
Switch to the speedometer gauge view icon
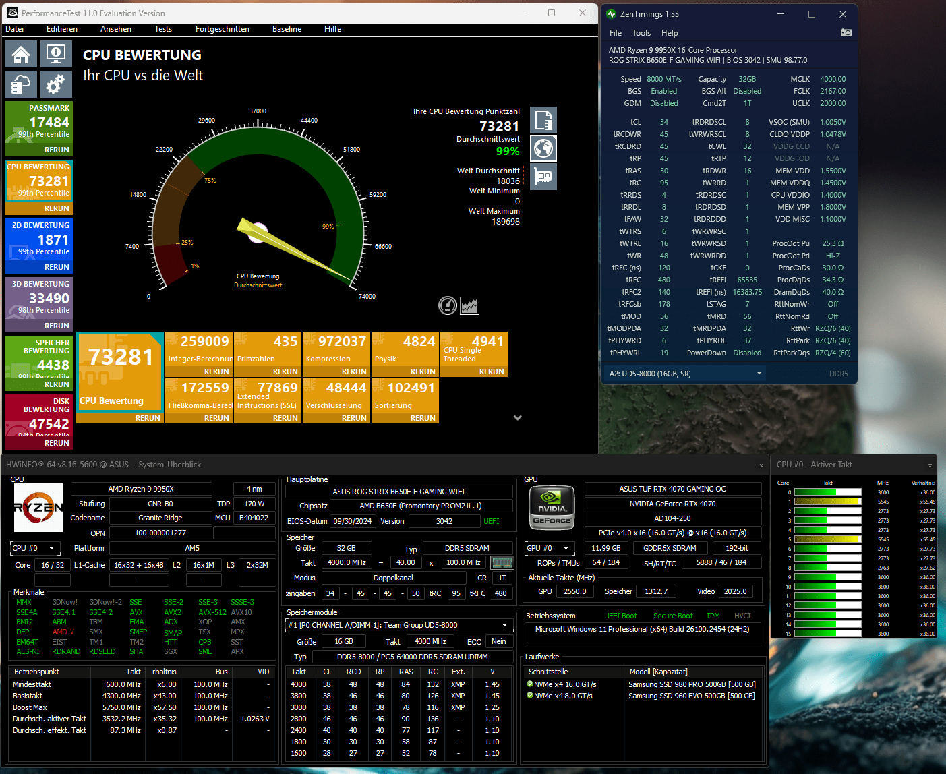click(x=448, y=305)
